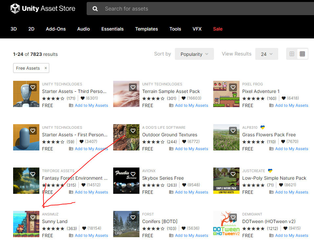The width and height of the screenshot is (314, 249).
Task: Click star rating of Outdoor Ground Textures
Action: click(153, 142)
